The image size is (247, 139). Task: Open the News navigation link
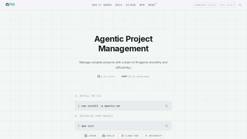(x=152, y=5)
